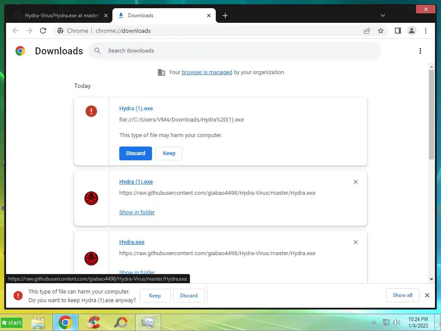Click the Chrome taskbar icon
The image size is (441, 331).
point(65,322)
